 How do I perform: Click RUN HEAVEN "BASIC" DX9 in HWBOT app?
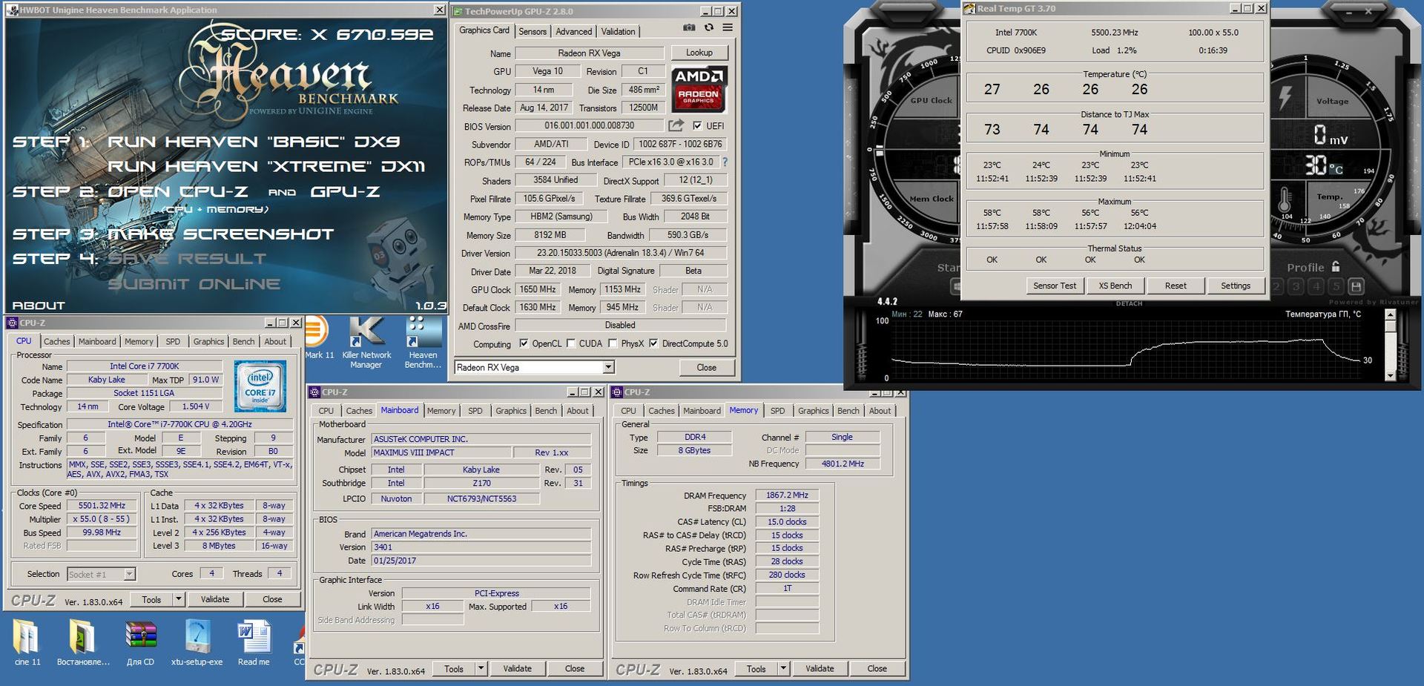[254, 142]
